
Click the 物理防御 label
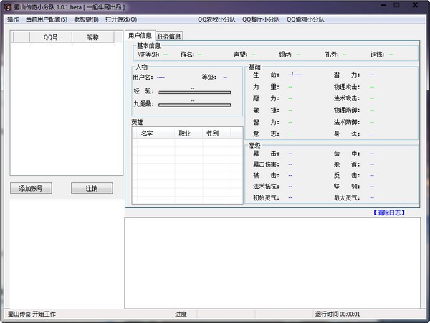pos(347,110)
